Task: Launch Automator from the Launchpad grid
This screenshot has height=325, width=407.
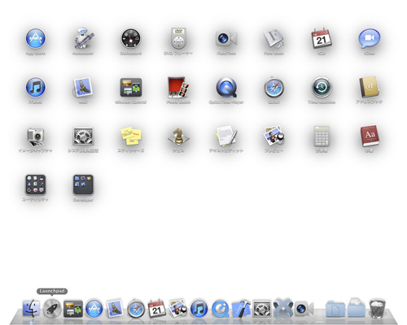Action: pyautogui.click(x=83, y=38)
